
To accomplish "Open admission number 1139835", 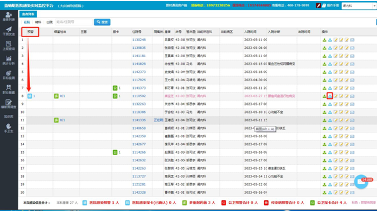I will click(139, 48).
